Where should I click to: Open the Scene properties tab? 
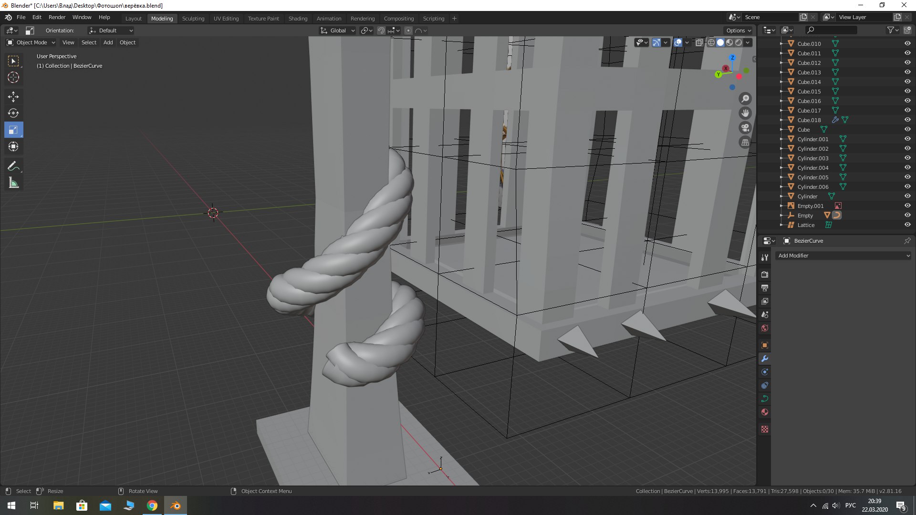[765, 315]
